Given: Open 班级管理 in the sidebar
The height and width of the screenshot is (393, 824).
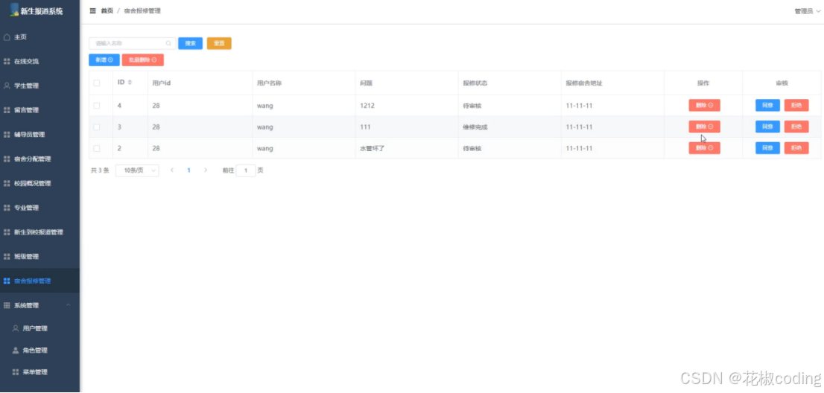Looking at the screenshot, I should tap(40, 257).
